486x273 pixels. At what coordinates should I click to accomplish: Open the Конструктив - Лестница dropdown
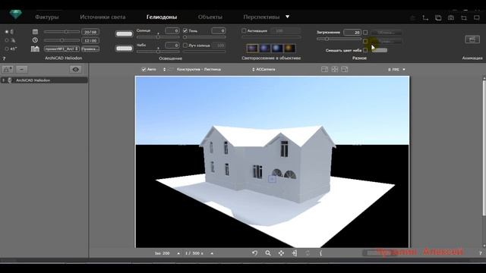tap(192, 69)
